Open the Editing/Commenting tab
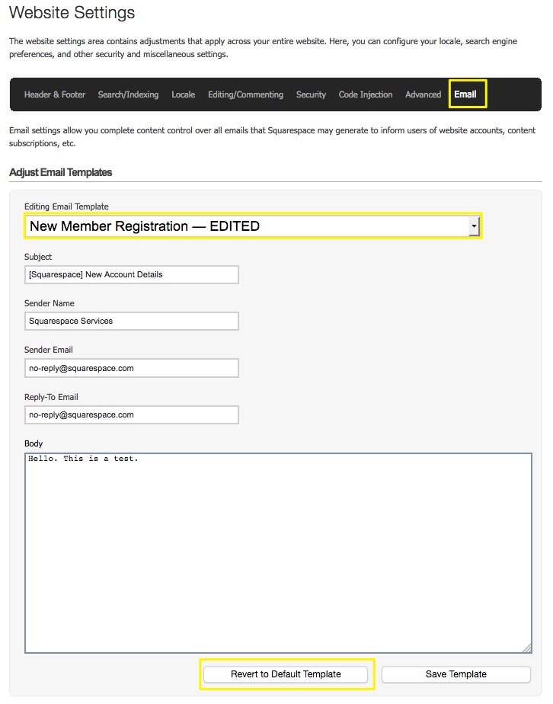Screen dimensions: 553x704 [245, 94]
